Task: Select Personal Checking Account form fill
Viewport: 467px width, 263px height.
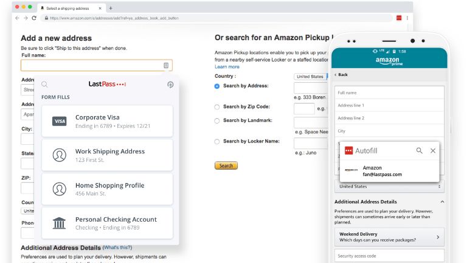Action: [107, 223]
